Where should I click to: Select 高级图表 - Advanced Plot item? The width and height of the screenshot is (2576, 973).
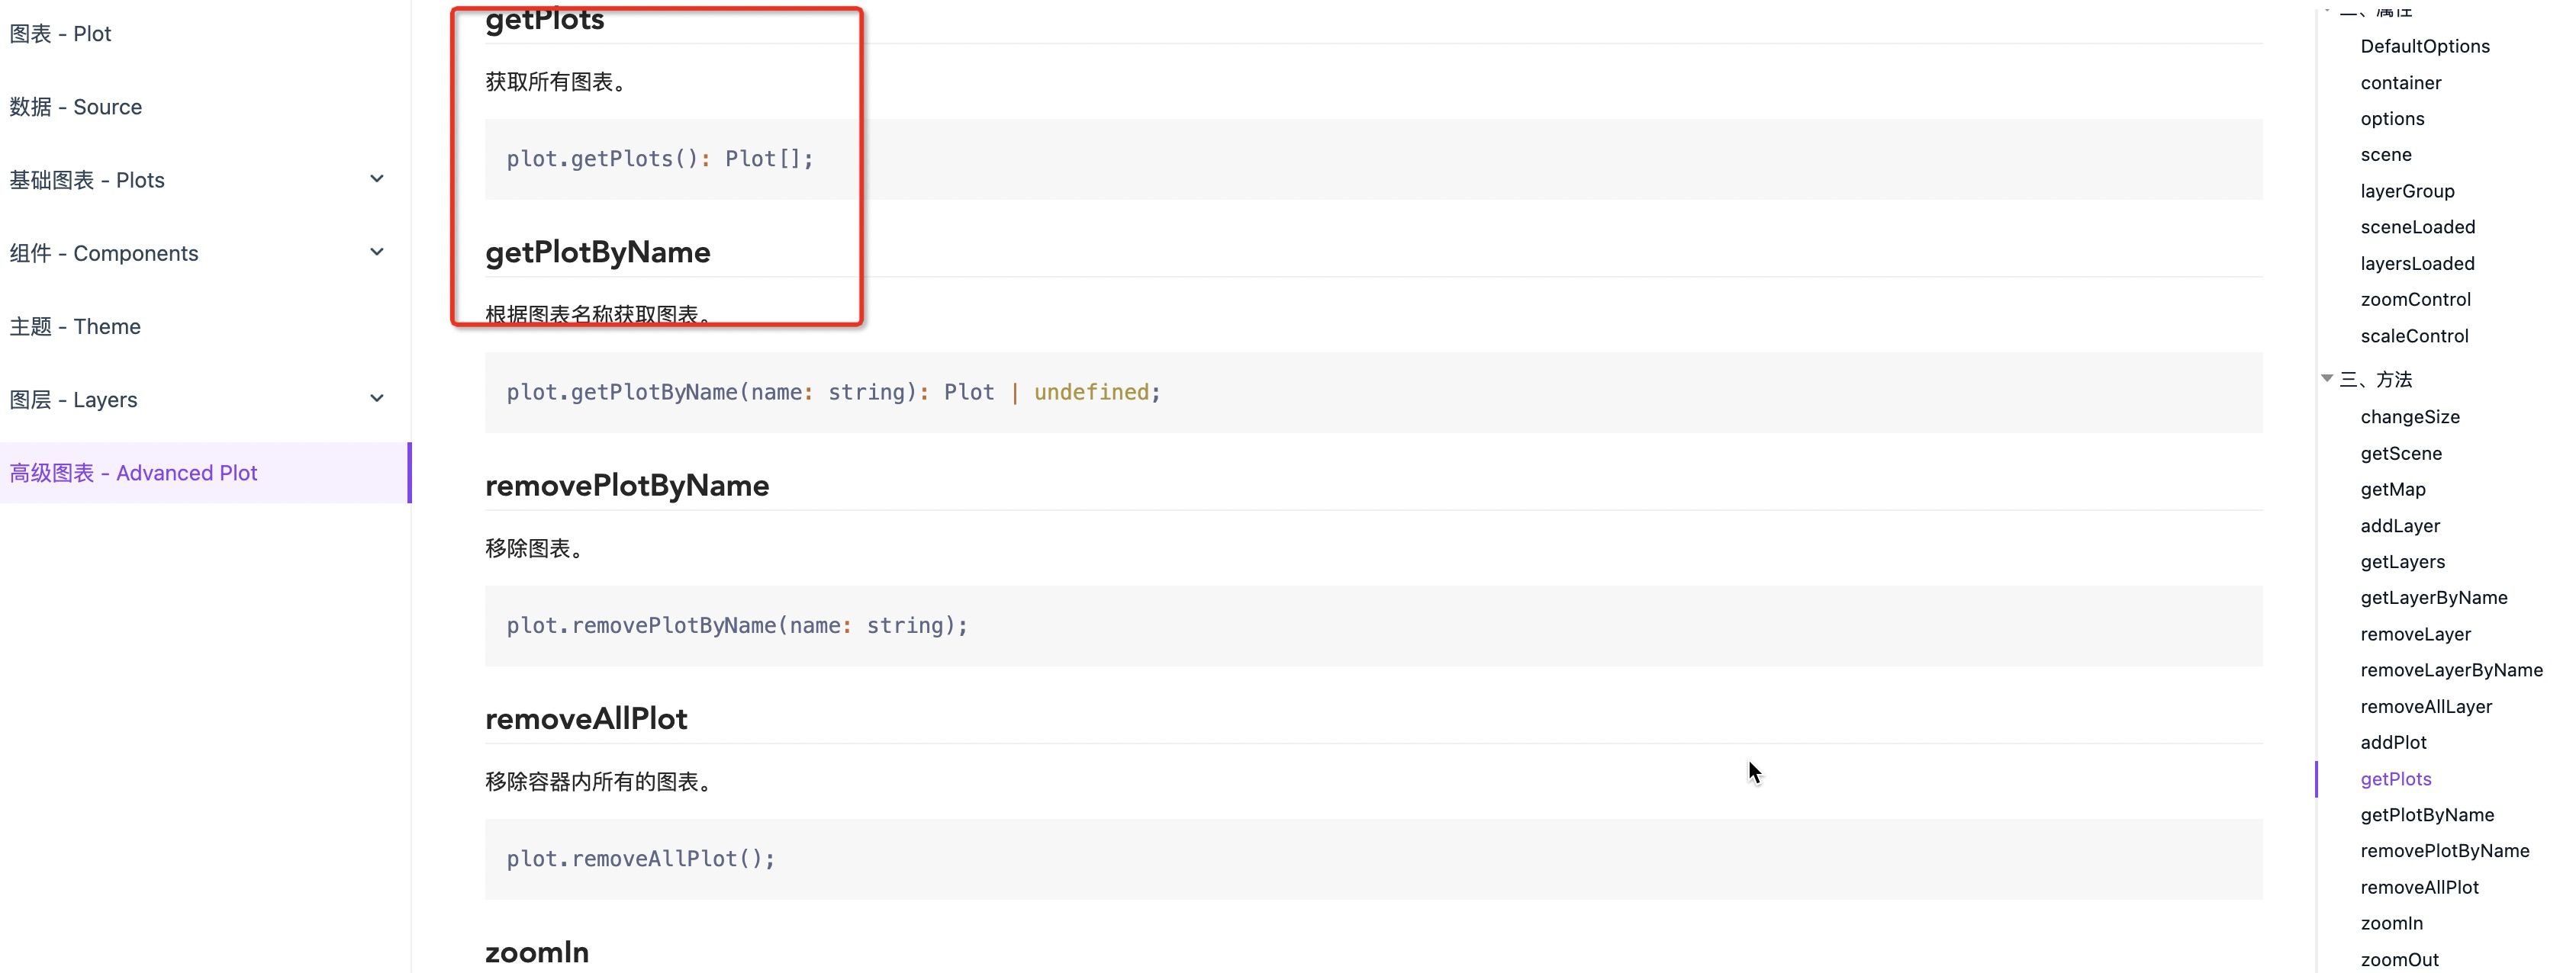[x=134, y=473]
